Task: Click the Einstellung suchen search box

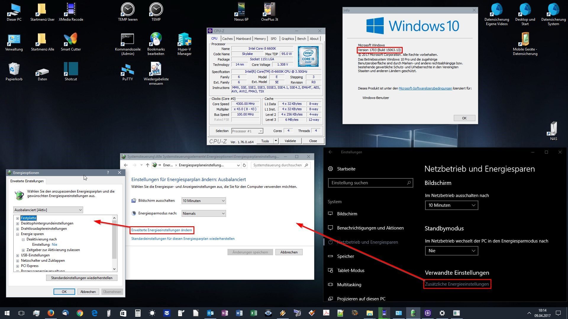Action: pos(370,183)
